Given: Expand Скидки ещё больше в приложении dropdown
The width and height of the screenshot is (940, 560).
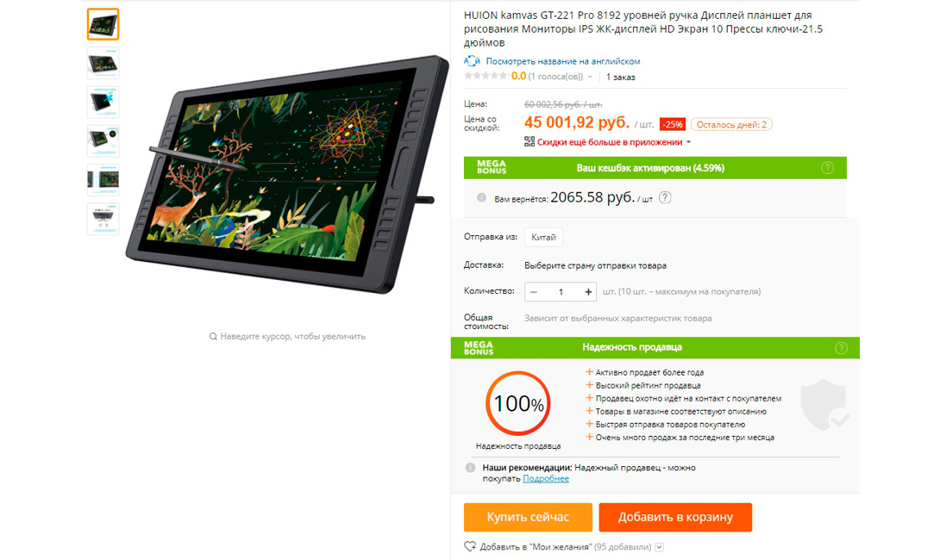Looking at the screenshot, I should click(x=688, y=142).
